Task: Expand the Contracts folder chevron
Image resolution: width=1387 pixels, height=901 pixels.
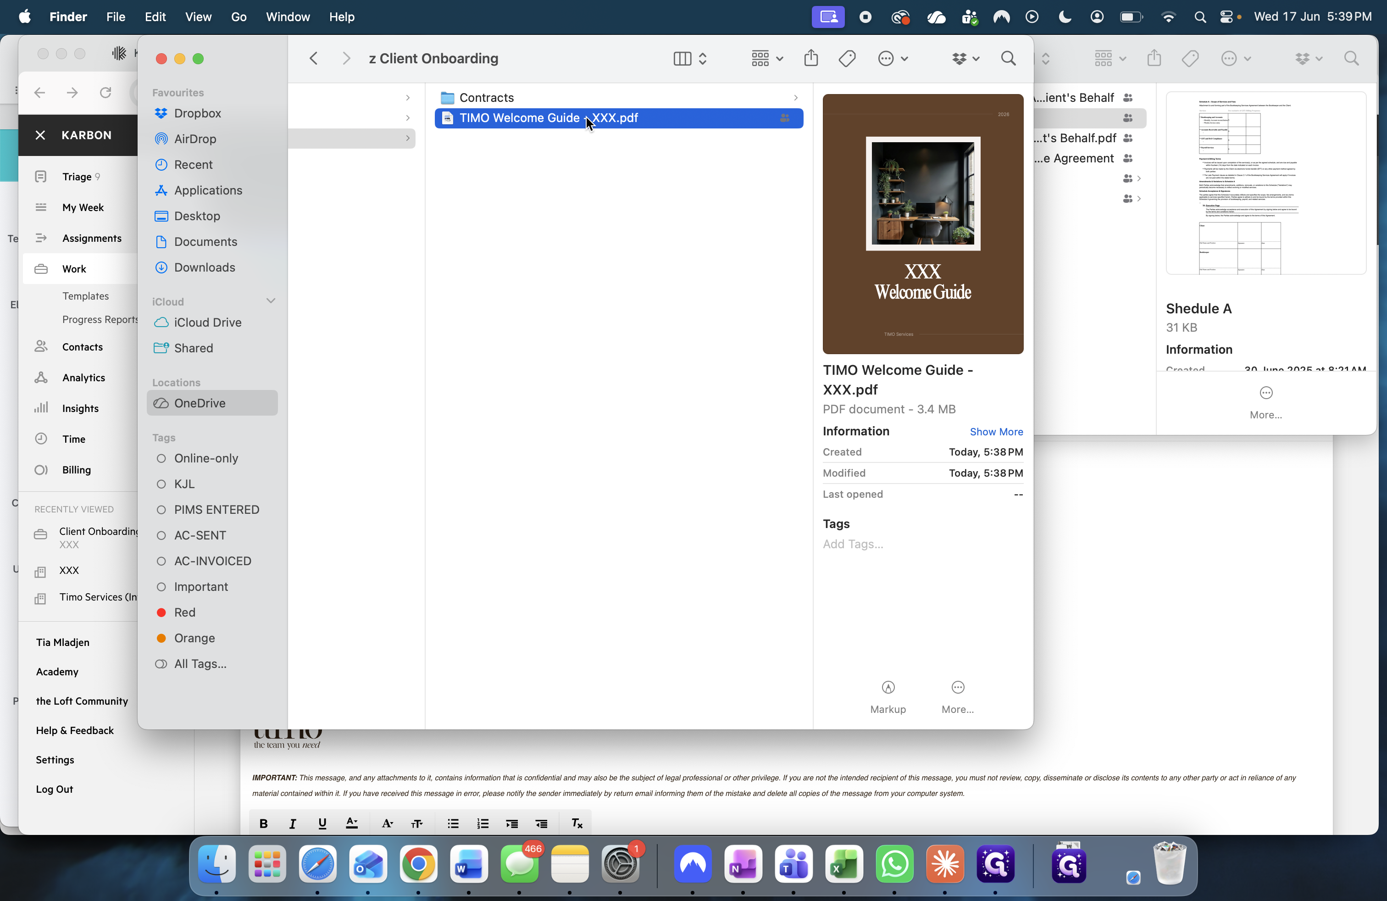Action: point(795,98)
